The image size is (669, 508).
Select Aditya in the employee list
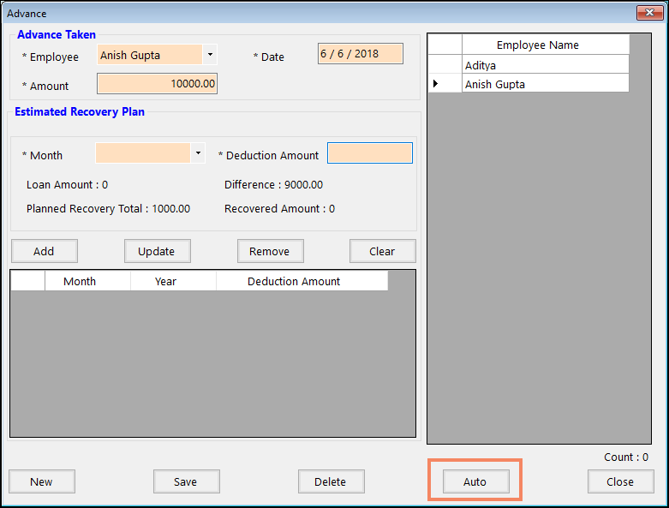(x=546, y=65)
